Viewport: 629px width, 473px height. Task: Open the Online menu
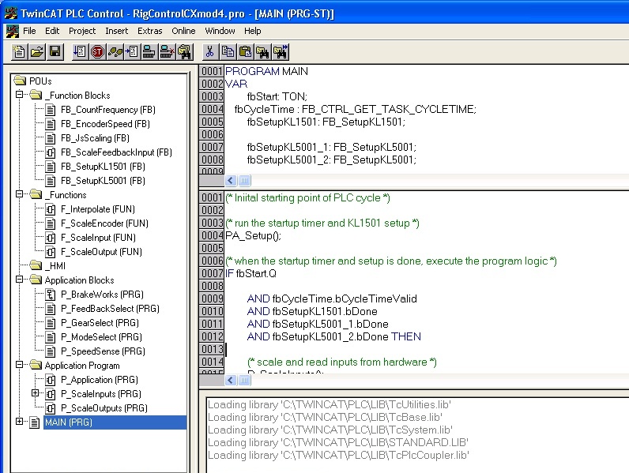(x=183, y=31)
